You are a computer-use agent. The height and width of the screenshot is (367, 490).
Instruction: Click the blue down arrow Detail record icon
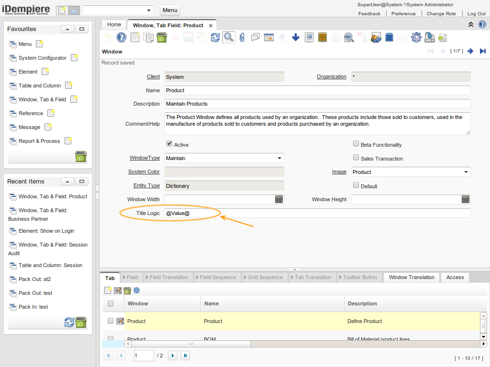[x=296, y=37]
